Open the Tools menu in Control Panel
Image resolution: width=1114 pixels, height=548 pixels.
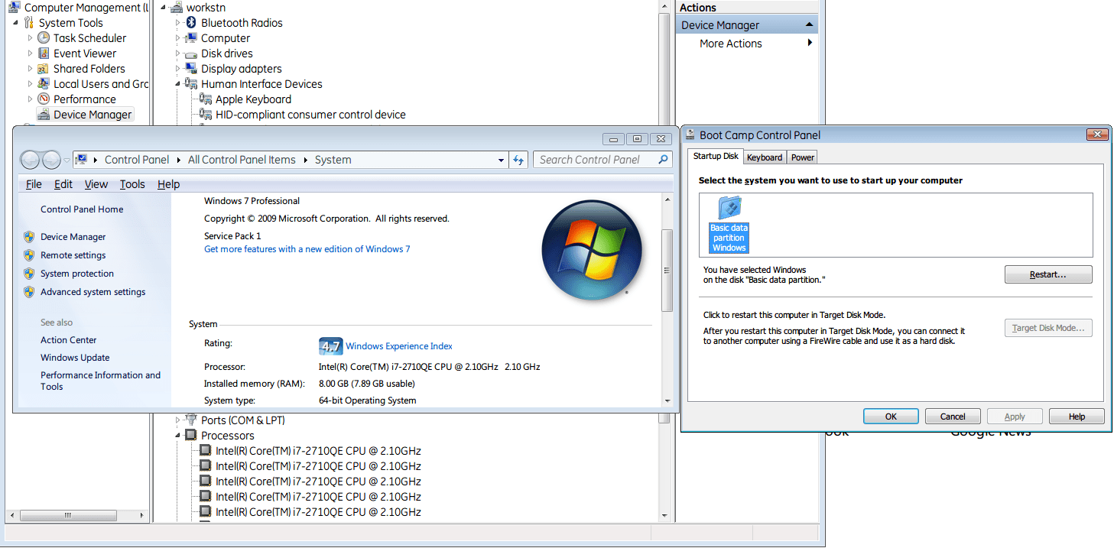tap(132, 184)
